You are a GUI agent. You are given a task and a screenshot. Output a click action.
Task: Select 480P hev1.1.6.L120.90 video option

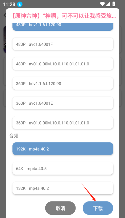coord(63,26)
